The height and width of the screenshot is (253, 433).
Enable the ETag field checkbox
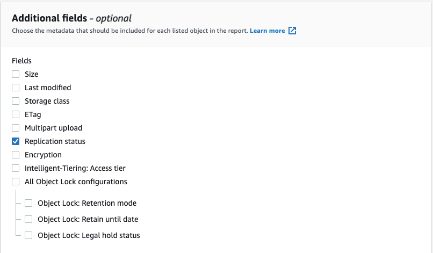[x=16, y=114]
